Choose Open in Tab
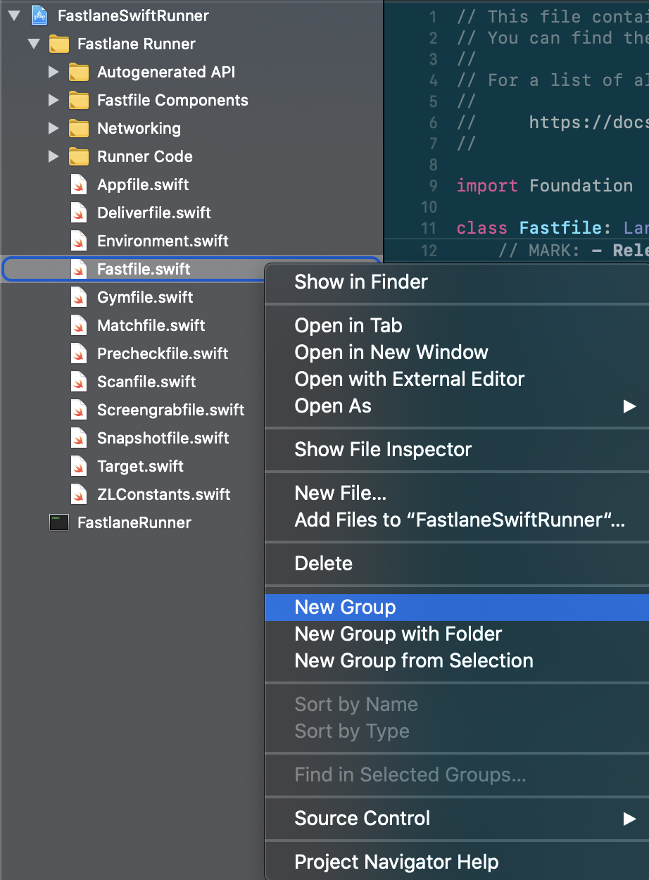Image resolution: width=649 pixels, height=880 pixels. click(457, 326)
